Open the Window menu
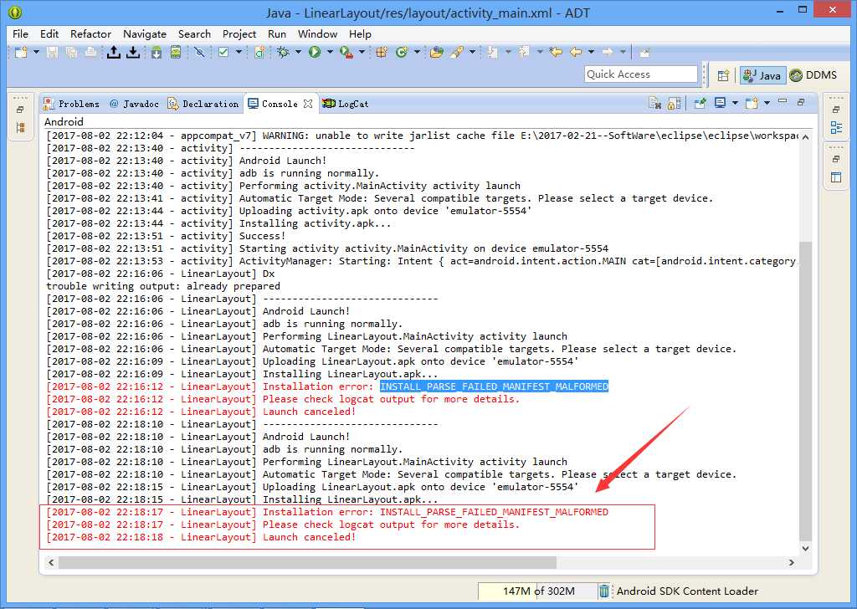This screenshot has height=609, width=857. pyautogui.click(x=317, y=33)
